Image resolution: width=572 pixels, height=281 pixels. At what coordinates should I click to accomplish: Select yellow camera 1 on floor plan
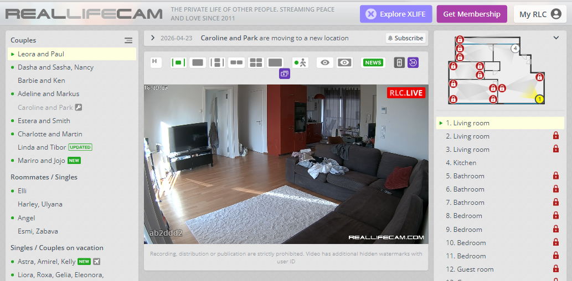tap(539, 99)
